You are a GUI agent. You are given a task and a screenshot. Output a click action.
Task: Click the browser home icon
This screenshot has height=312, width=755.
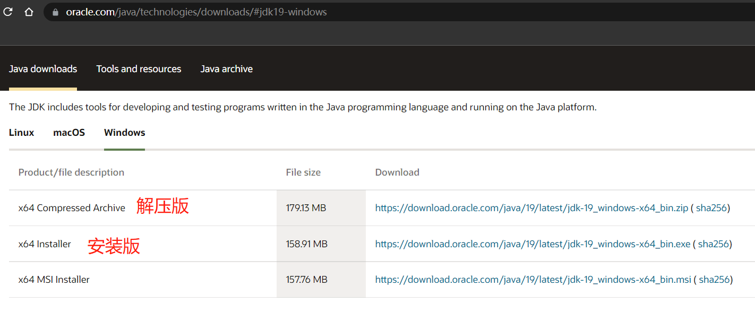coord(29,12)
